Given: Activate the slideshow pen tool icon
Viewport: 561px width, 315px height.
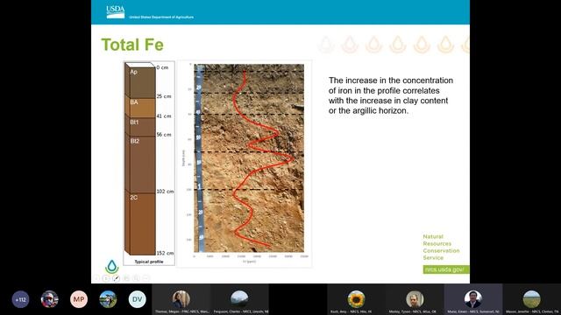Looking at the screenshot, I should [x=117, y=278].
